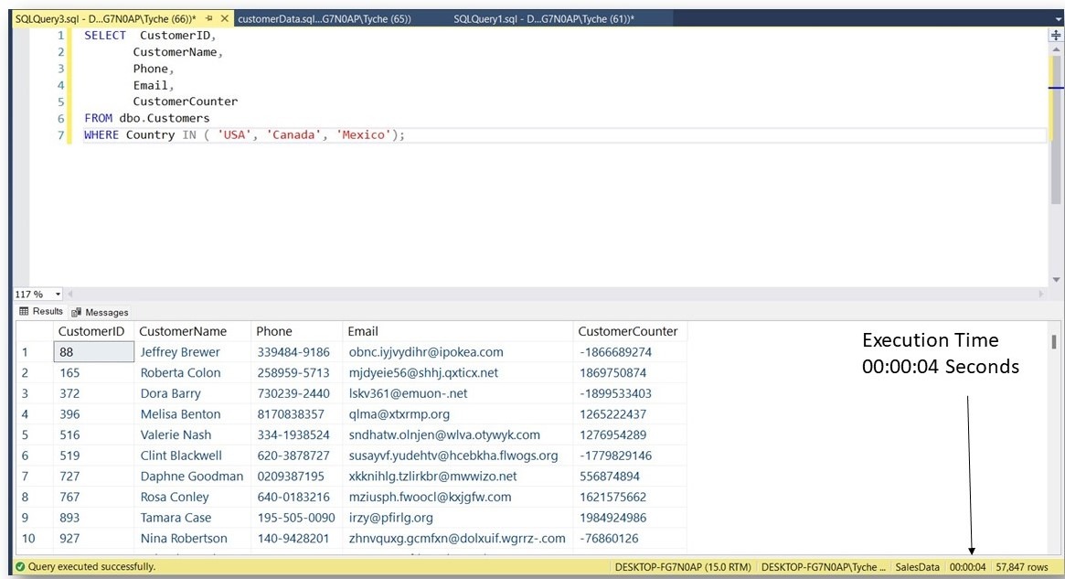
Task: Close the SQLQuery3.sql tab
Action: 225,19
